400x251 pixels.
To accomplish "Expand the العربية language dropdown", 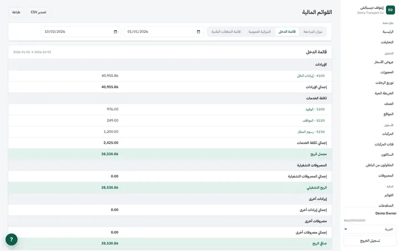I will point(370,229).
